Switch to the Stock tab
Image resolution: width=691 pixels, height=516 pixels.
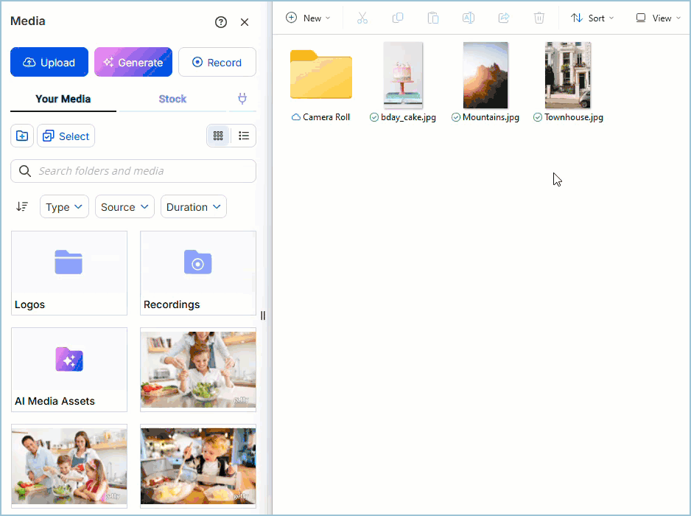[172, 99]
